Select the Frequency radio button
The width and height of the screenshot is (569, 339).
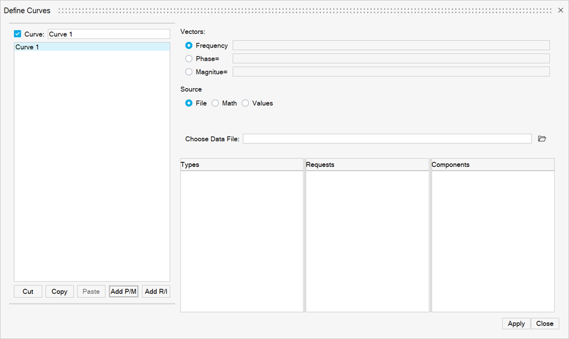[x=189, y=46]
